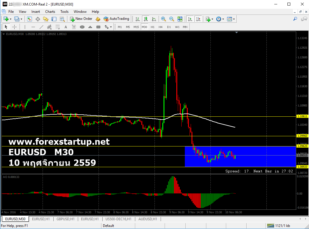Toggle Auto Scroll on the chart
309x229 pixels.
coord(190,19)
